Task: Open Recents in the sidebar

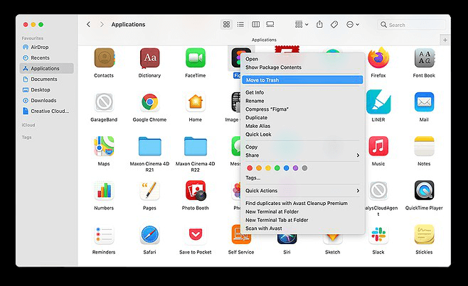Action: [x=46, y=57]
